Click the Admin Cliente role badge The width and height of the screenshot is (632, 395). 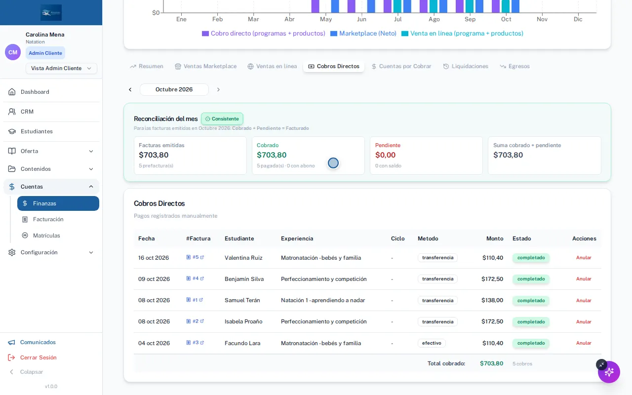point(45,53)
